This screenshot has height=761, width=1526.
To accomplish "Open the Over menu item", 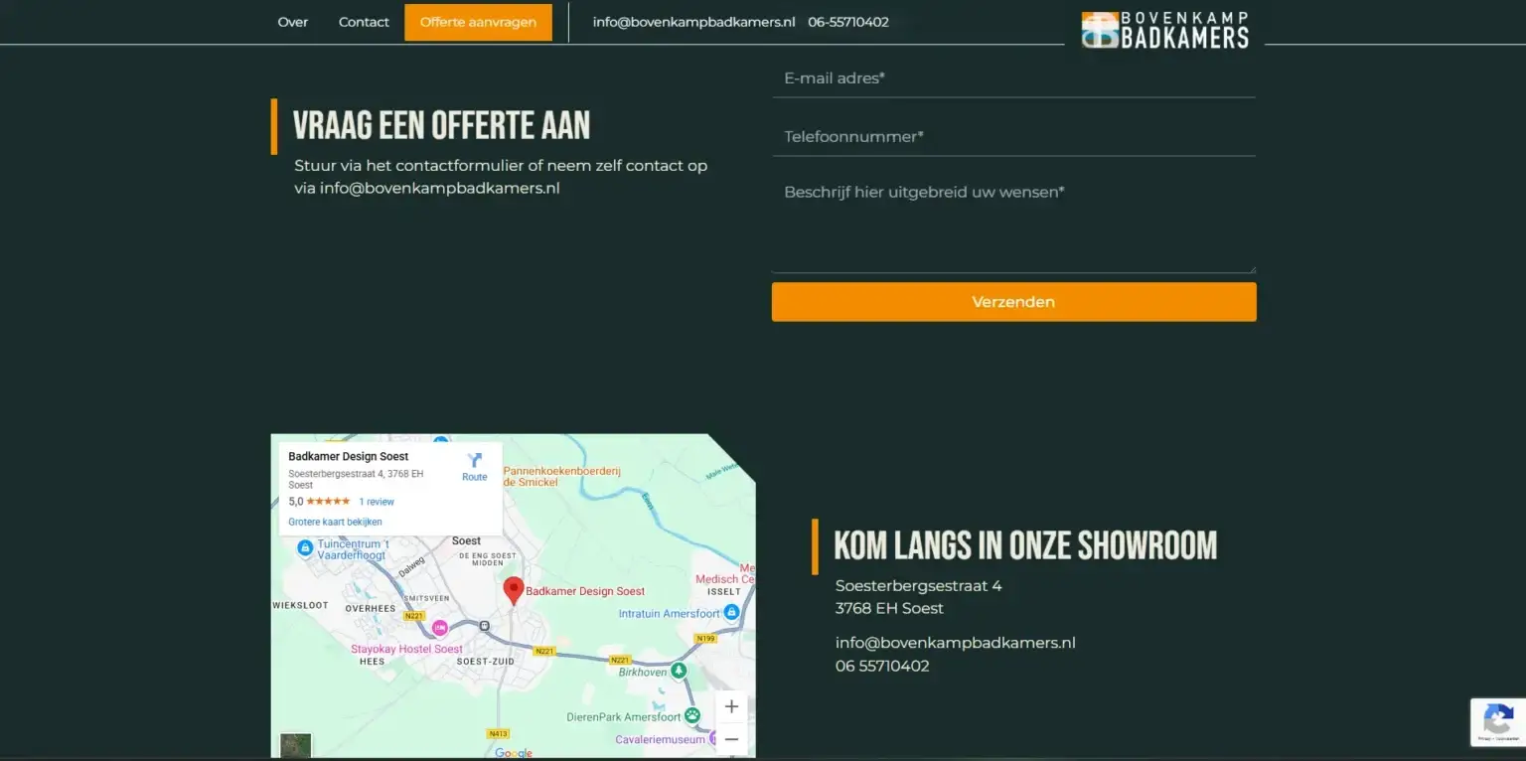I will [x=292, y=22].
